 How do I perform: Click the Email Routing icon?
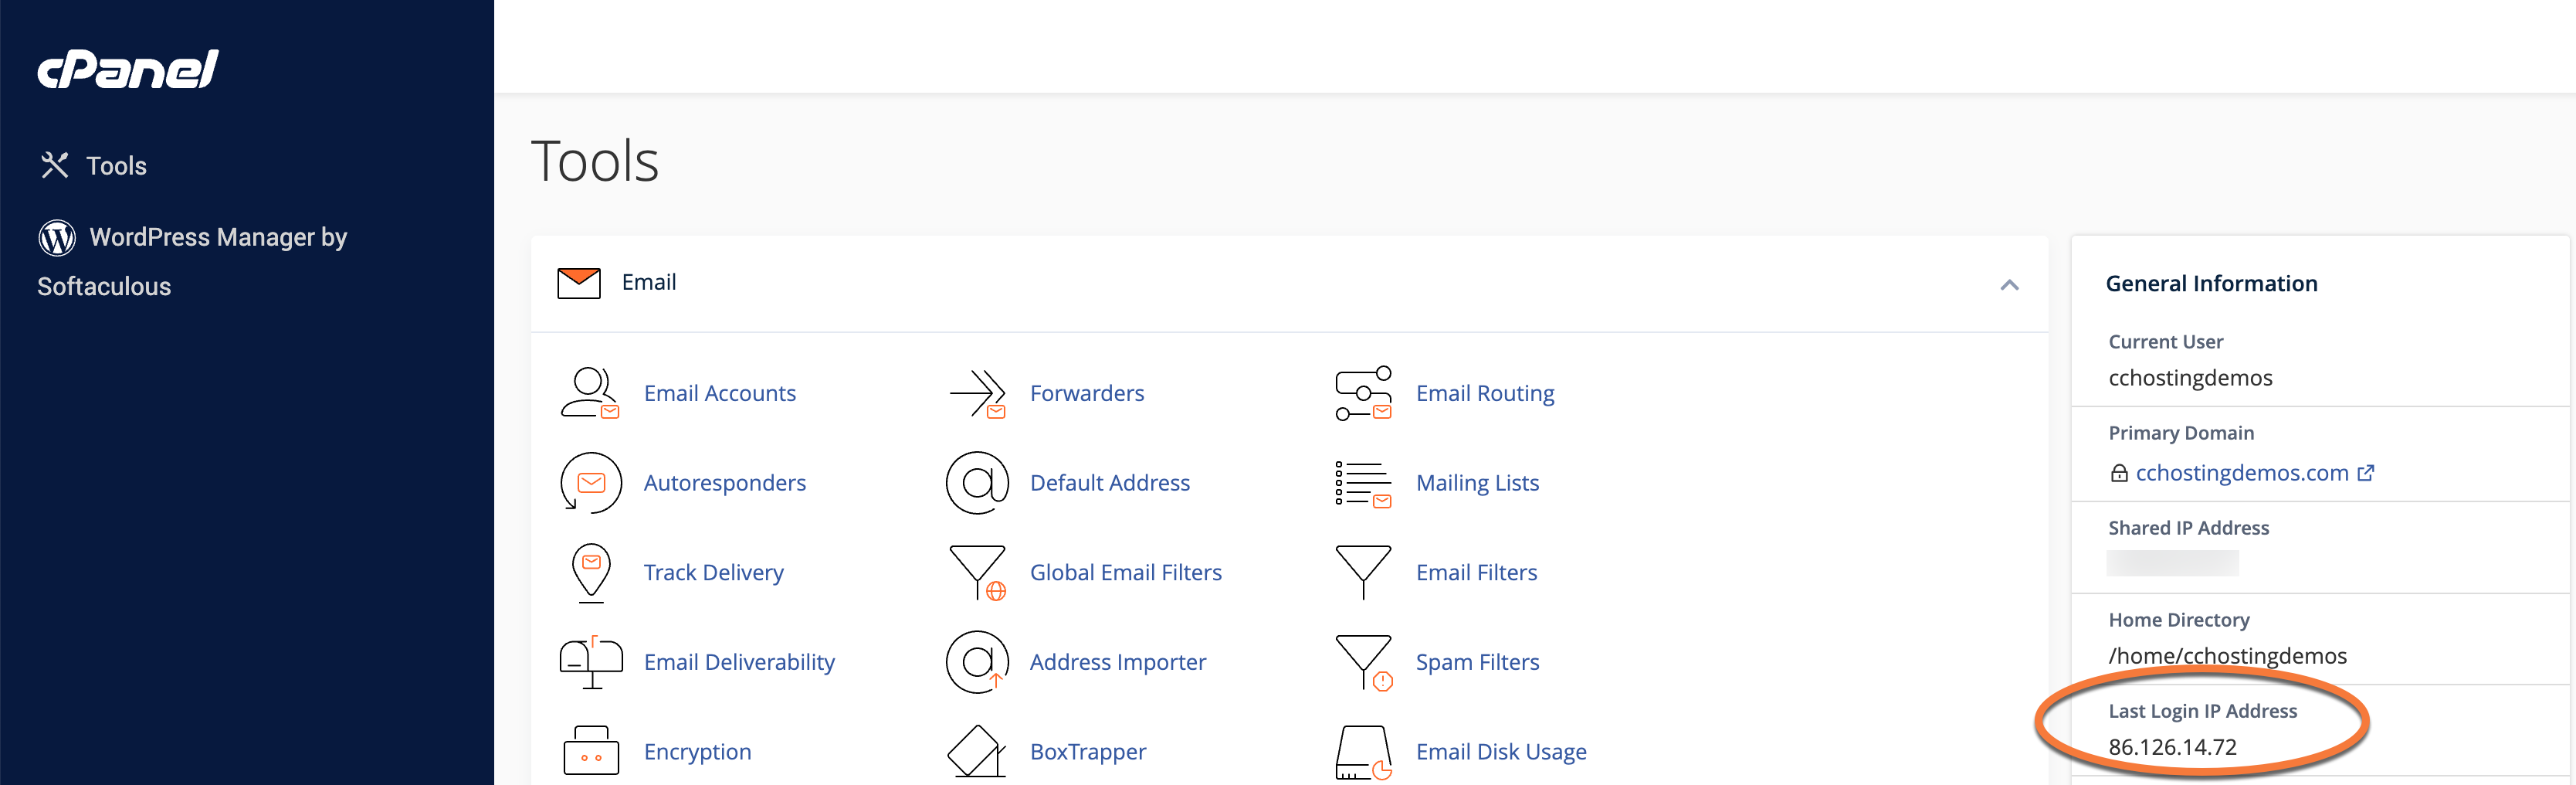point(1363,393)
